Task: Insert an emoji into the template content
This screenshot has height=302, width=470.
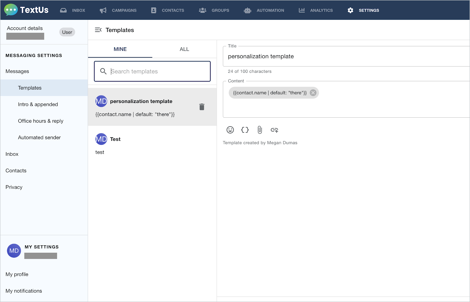Action: (x=230, y=130)
